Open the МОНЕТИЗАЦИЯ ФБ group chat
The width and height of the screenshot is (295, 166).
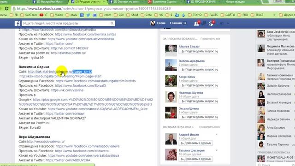tap(276, 159)
